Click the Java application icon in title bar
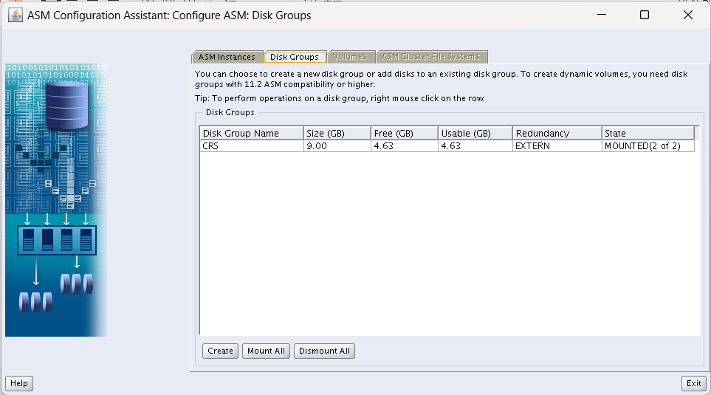 (x=16, y=15)
